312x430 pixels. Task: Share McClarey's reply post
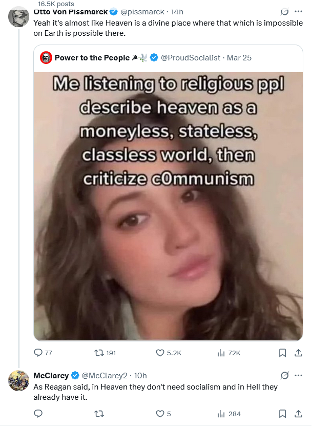click(298, 414)
